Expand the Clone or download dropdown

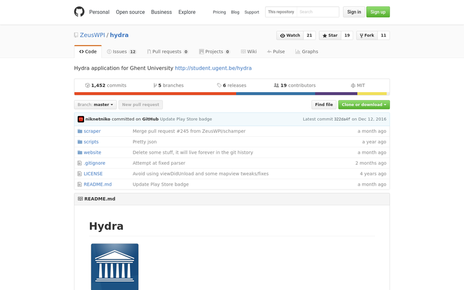tap(364, 105)
